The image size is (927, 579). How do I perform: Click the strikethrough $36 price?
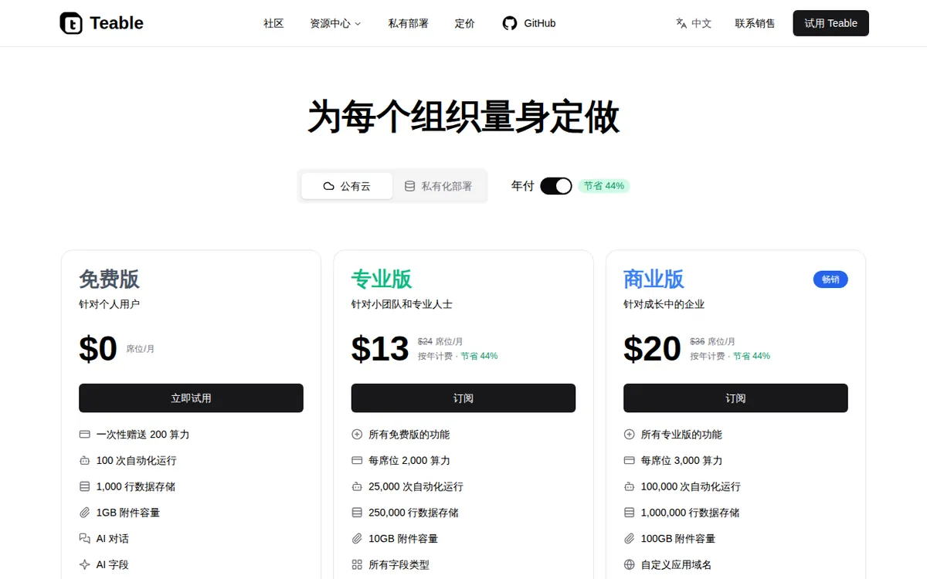(x=698, y=341)
